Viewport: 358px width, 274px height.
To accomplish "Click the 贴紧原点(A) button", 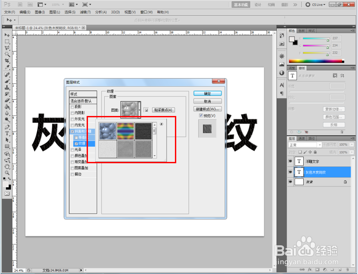I will (x=164, y=110).
